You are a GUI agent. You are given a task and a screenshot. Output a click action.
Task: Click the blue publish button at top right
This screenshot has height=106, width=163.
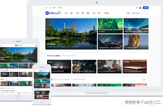coord(146,8)
